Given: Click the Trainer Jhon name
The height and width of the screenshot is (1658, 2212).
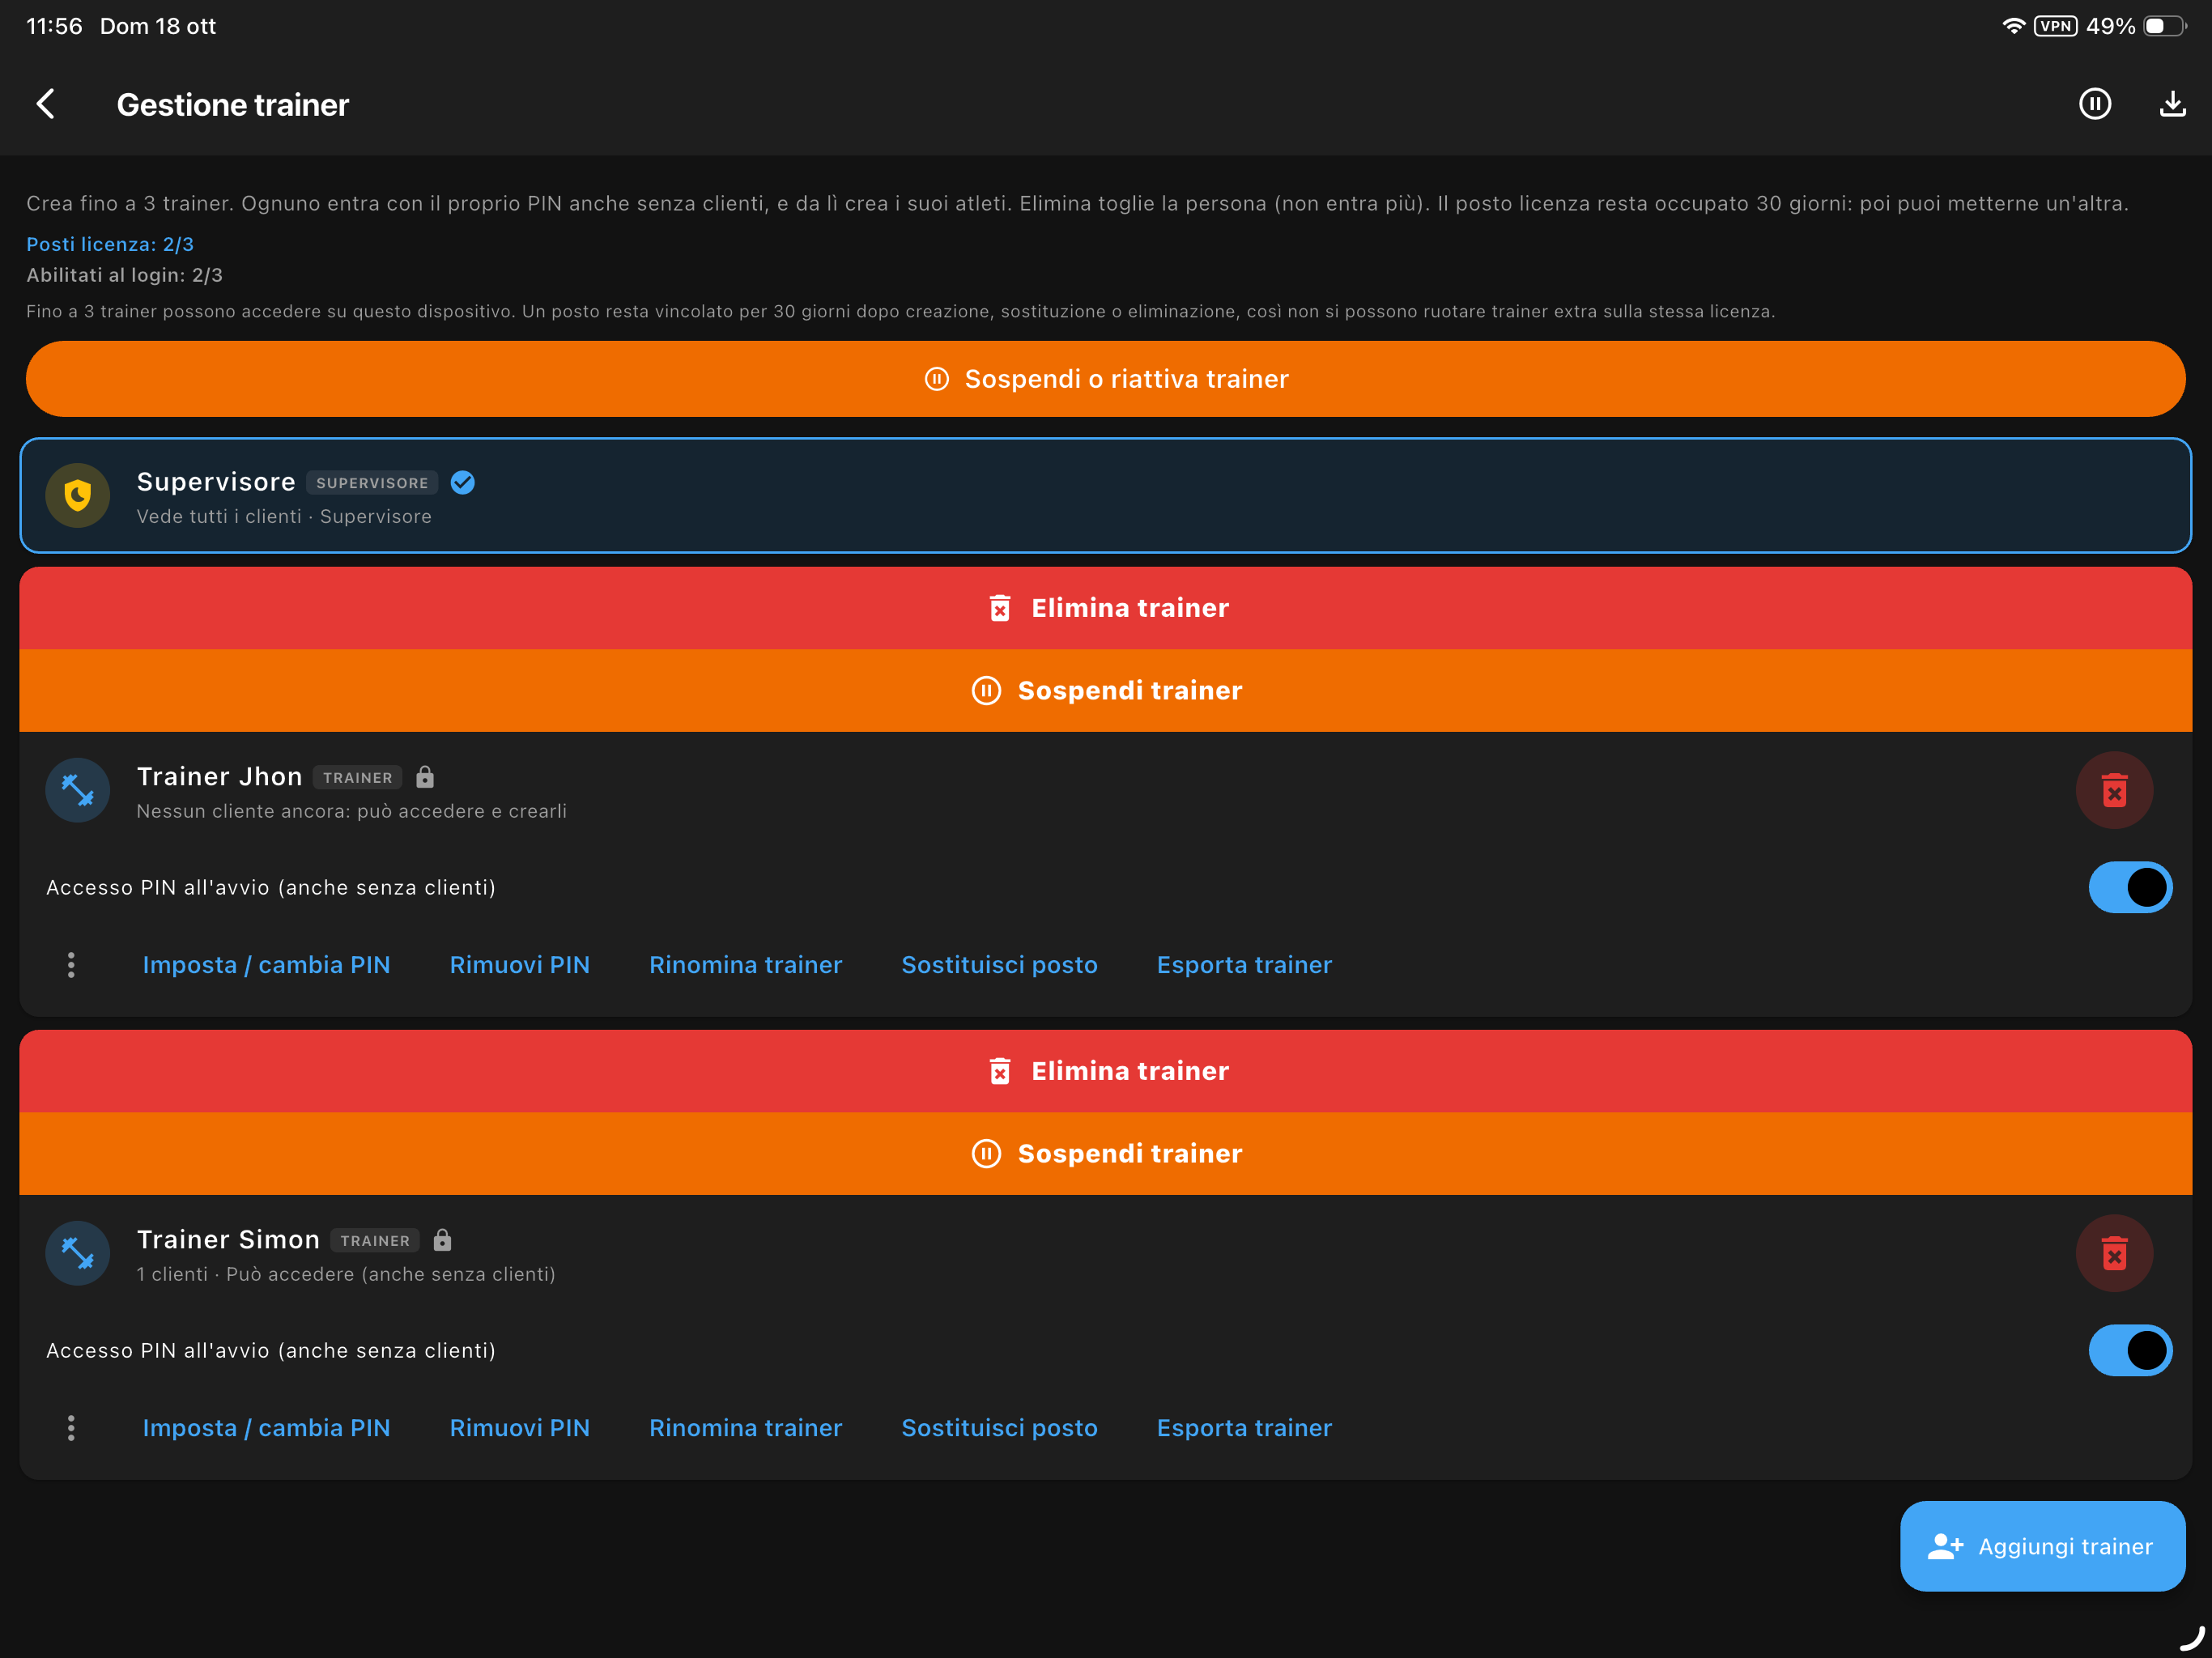Looking at the screenshot, I should [x=219, y=777].
